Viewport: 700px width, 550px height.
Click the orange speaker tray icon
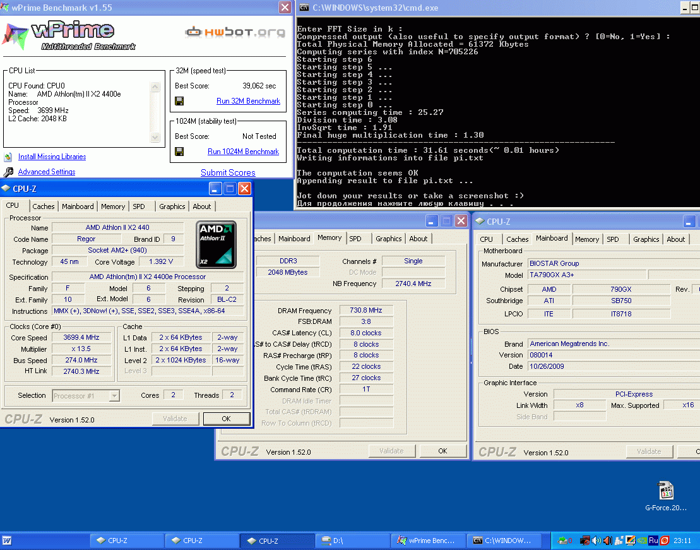608,541
